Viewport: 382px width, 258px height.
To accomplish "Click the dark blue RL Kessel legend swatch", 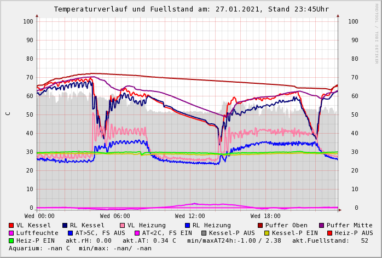I will pyautogui.click(x=65, y=226).
